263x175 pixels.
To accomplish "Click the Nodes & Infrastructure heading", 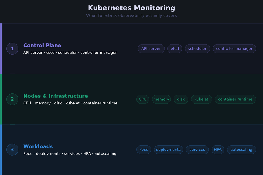I will click(x=56, y=96).
